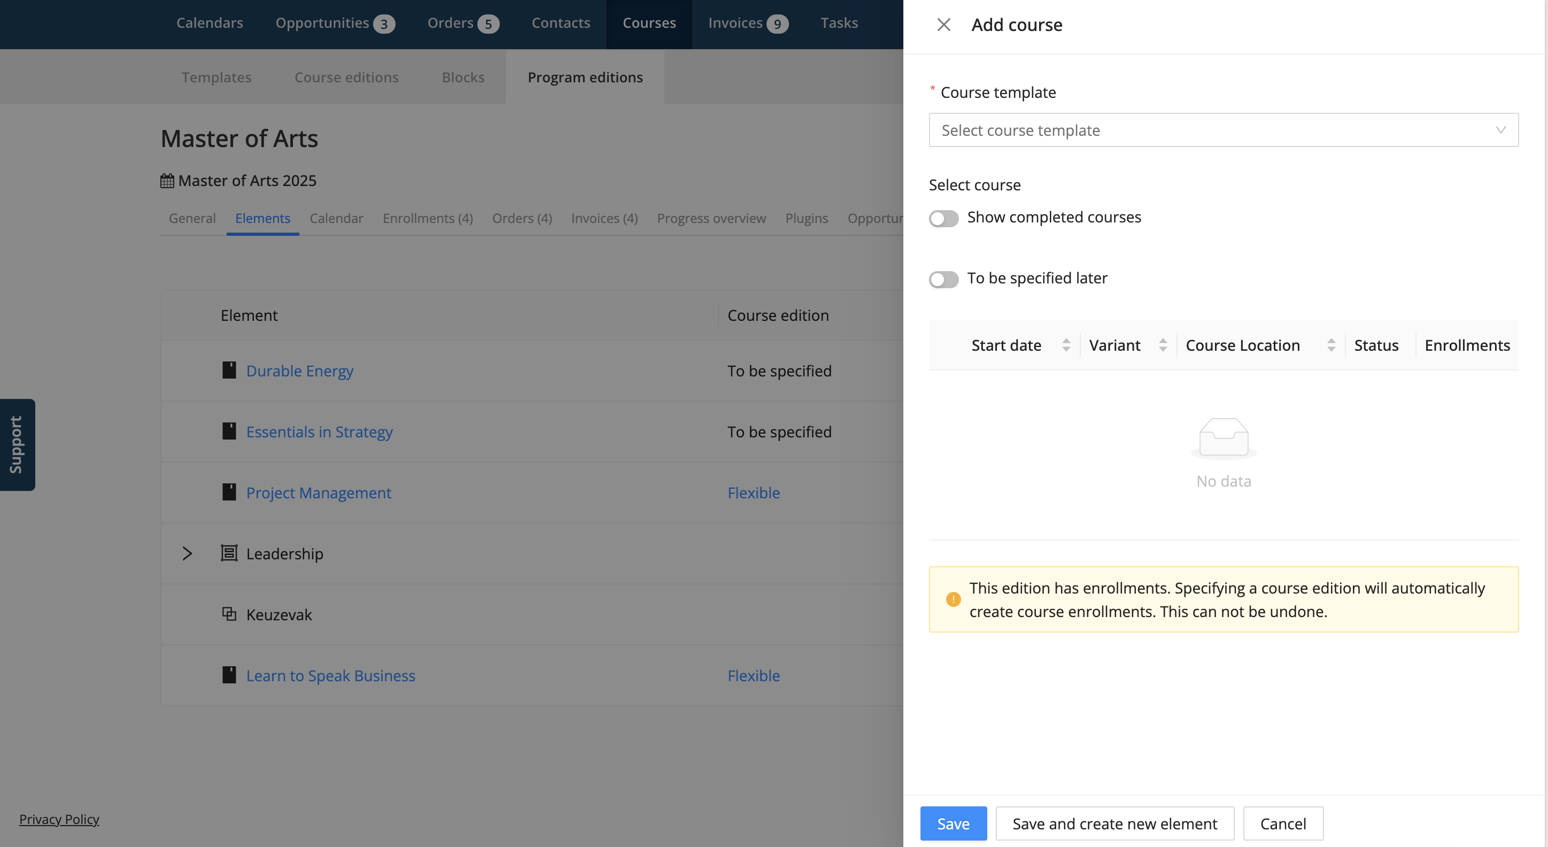Open the Invoices menu in top navigation

click(735, 23)
